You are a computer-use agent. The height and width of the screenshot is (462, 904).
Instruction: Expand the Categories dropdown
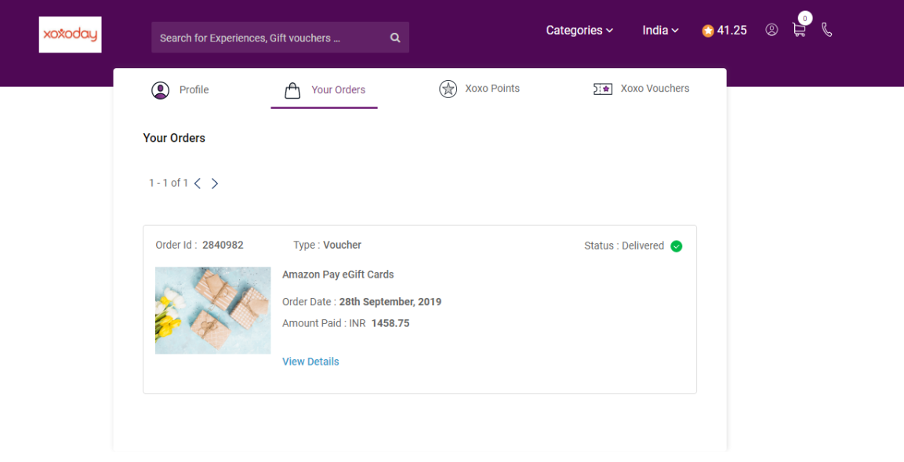tap(579, 31)
